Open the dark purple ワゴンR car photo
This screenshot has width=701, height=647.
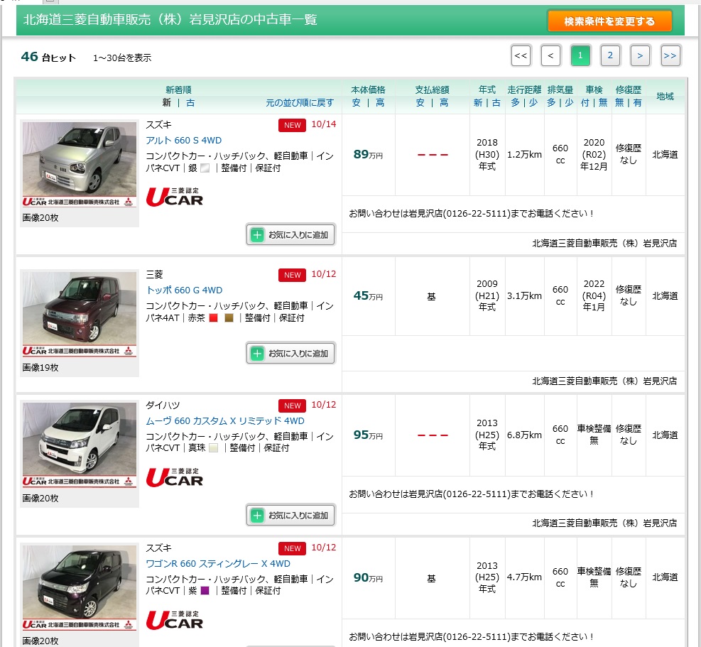(80, 587)
